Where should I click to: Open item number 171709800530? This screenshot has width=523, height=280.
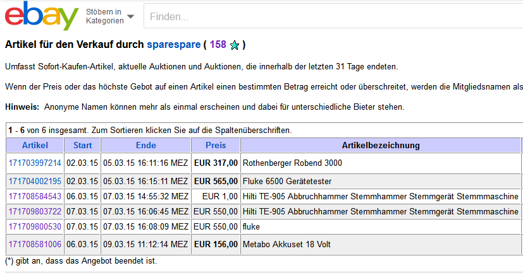point(35,227)
